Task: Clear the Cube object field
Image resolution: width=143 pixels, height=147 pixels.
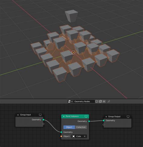Action: click(x=85, y=136)
